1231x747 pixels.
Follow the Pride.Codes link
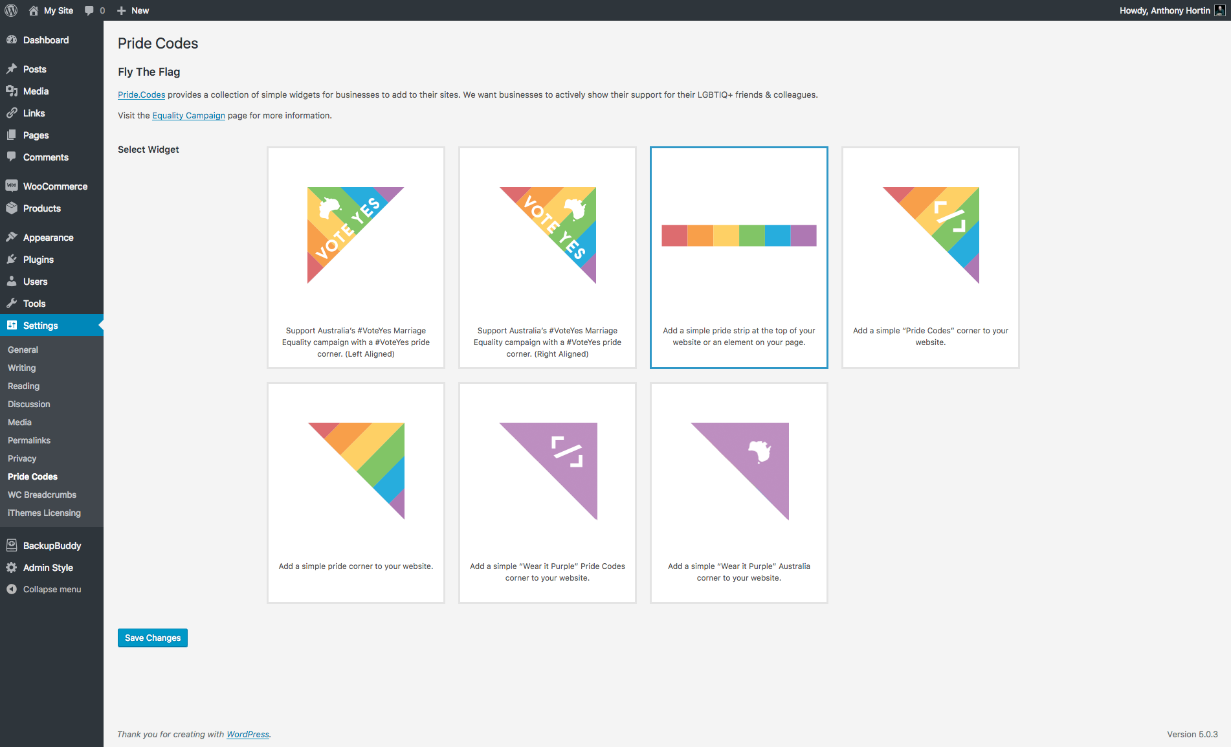142,95
